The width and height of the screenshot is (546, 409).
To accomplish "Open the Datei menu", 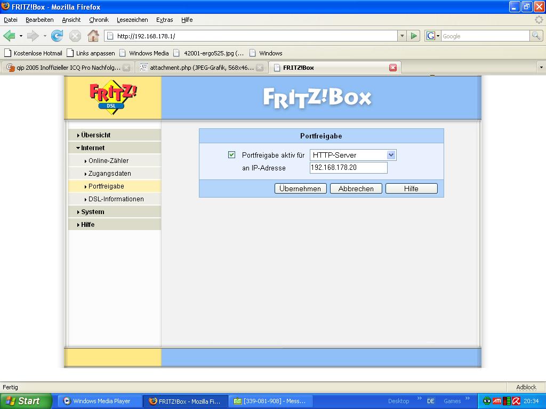I will pyautogui.click(x=11, y=20).
